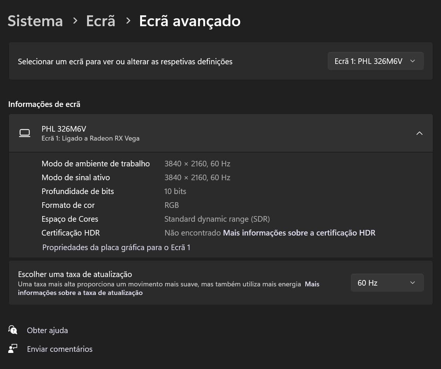This screenshot has width=441, height=369.
Task: Click the PHL 326M6V monitor name header
Action: tap(64, 129)
